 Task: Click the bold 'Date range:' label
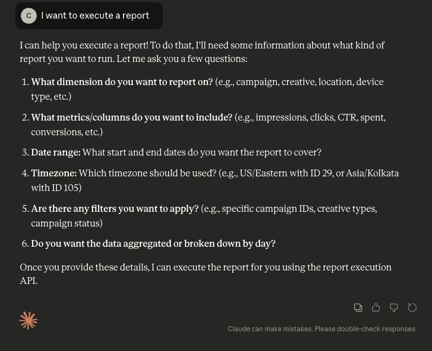pyautogui.click(x=56, y=153)
